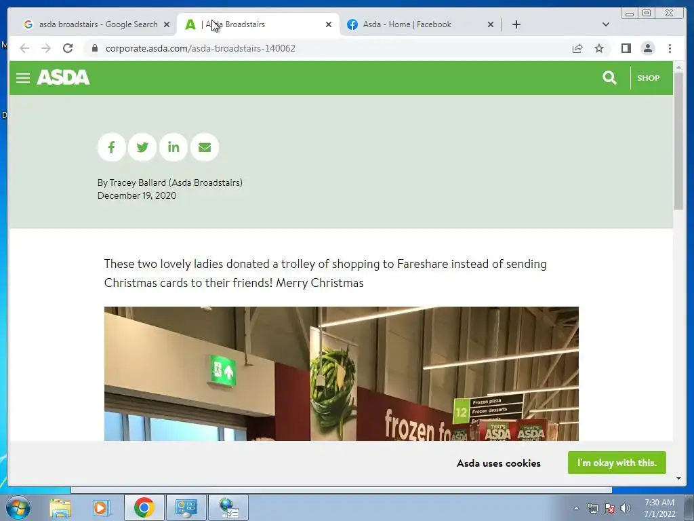Show hidden system tray icons

click(576, 508)
